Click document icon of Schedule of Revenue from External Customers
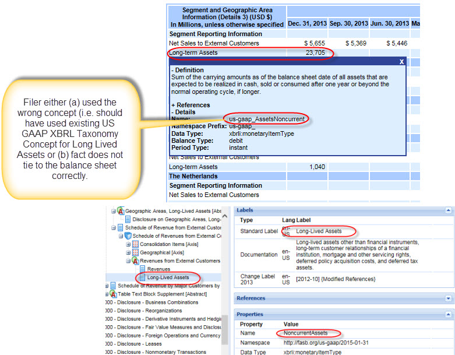The height and width of the screenshot is (355, 455). [121, 227]
